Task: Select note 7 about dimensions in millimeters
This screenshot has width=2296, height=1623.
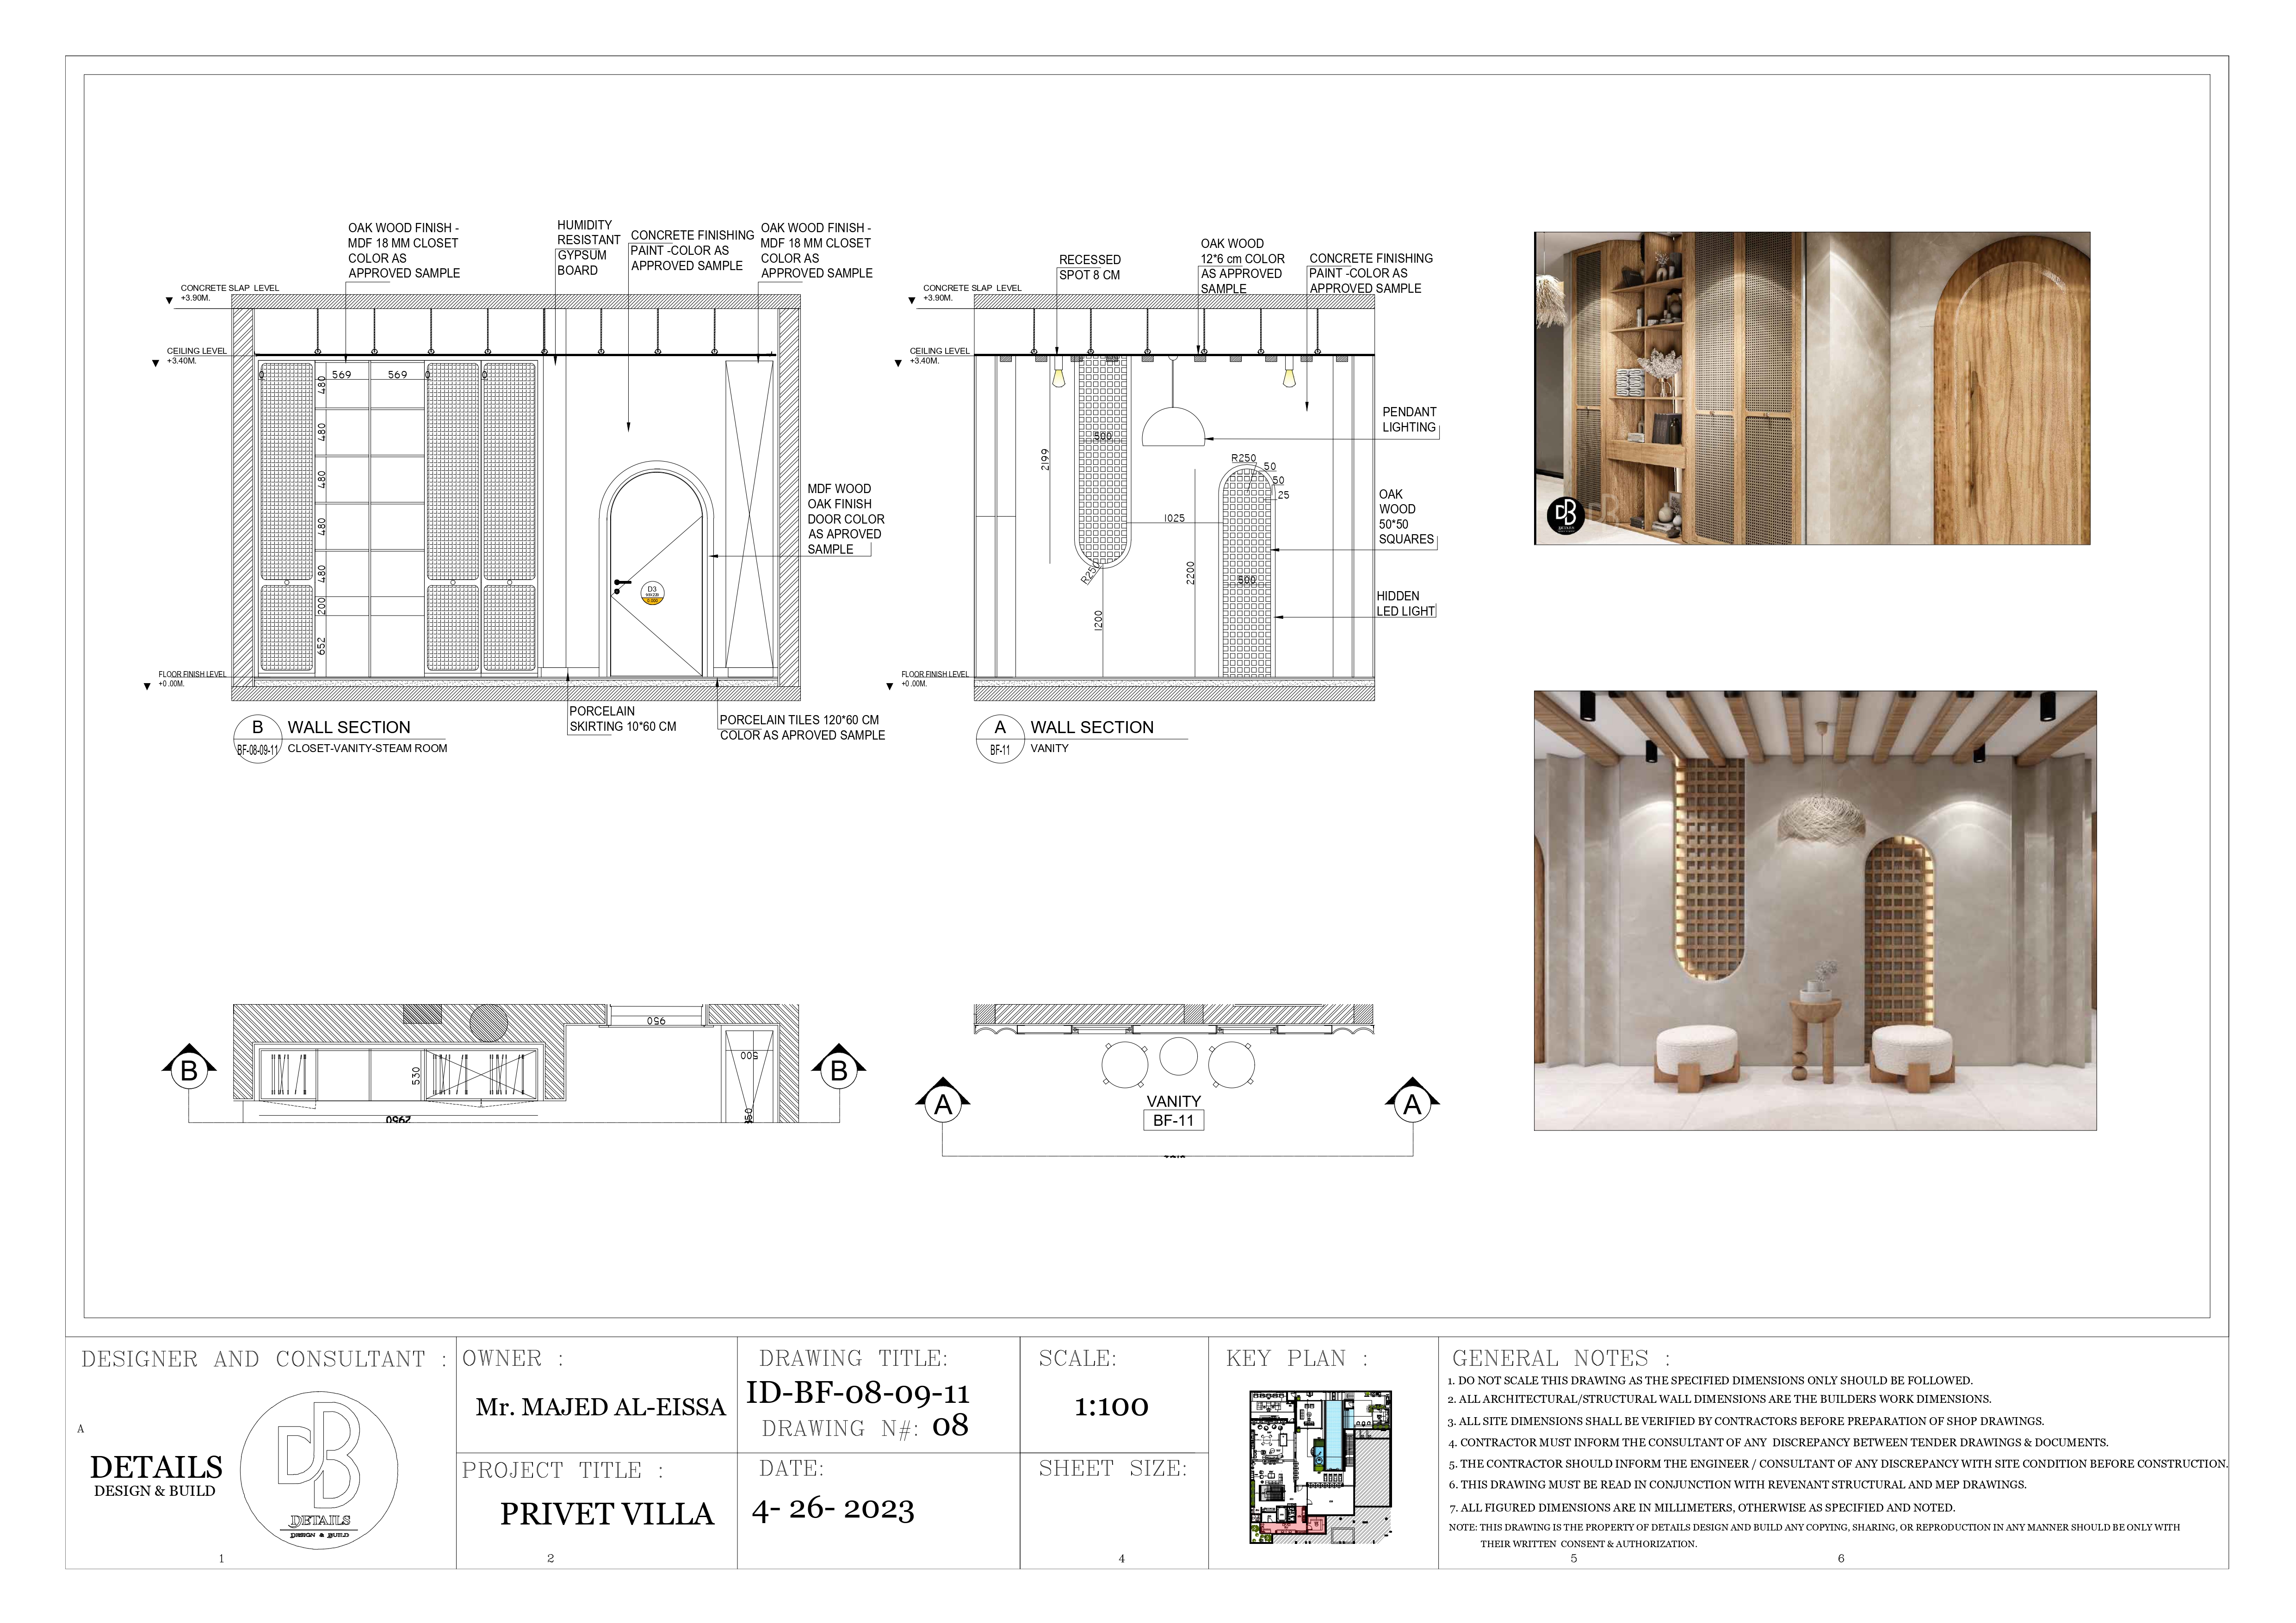Action: pyautogui.click(x=1701, y=1507)
